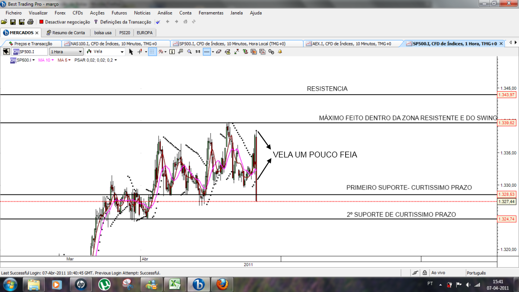Viewport: 519px width, 292px height.
Task: Open the 1 Hora timeframe dropdown
Action: 66,52
